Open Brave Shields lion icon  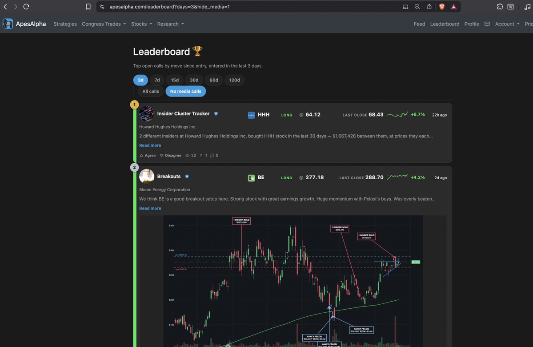(x=442, y=7)
